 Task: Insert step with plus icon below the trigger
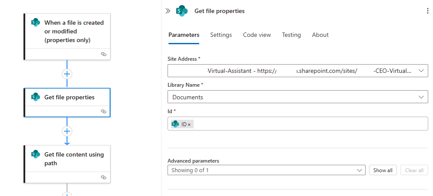tap(67, 74)
